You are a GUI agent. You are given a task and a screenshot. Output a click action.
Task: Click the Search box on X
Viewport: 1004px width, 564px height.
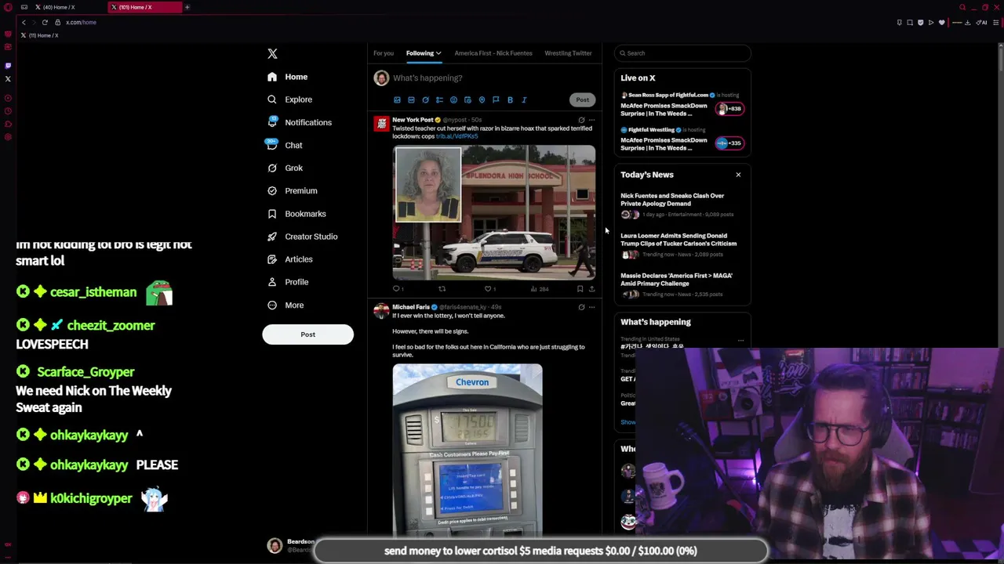coord(682,53)
